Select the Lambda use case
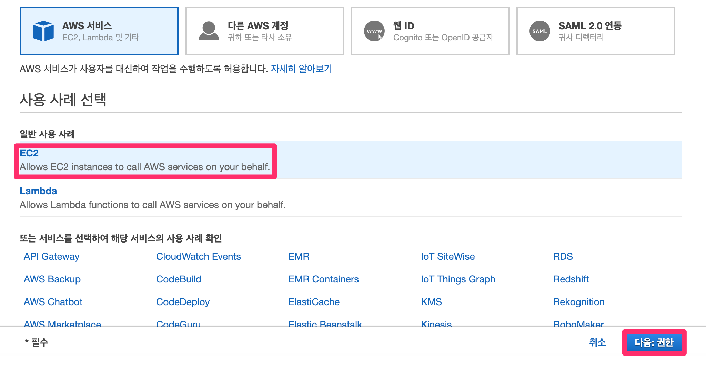Screen dimensions: 706x370 point(39,191)
